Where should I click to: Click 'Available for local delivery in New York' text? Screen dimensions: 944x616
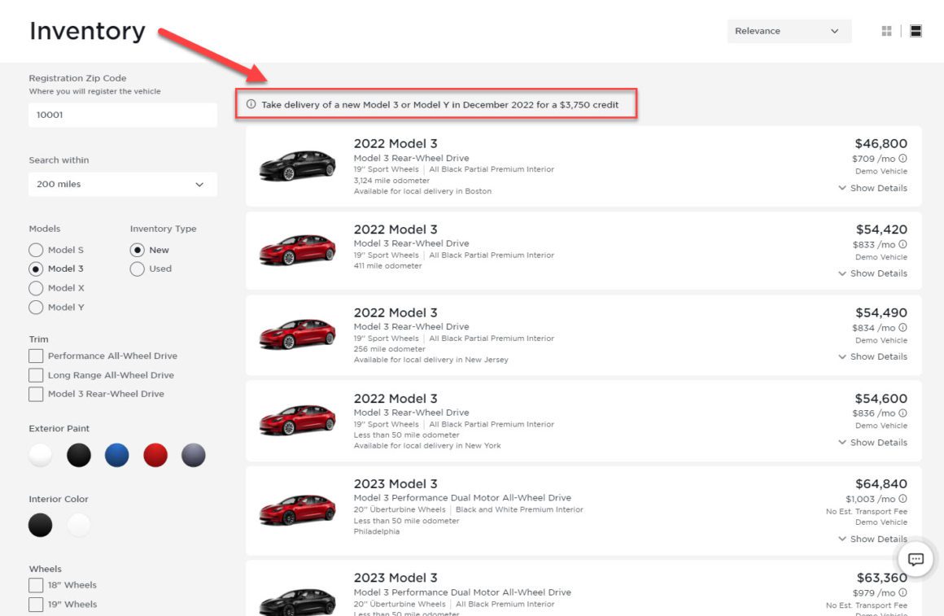click(x=427, y=446)
